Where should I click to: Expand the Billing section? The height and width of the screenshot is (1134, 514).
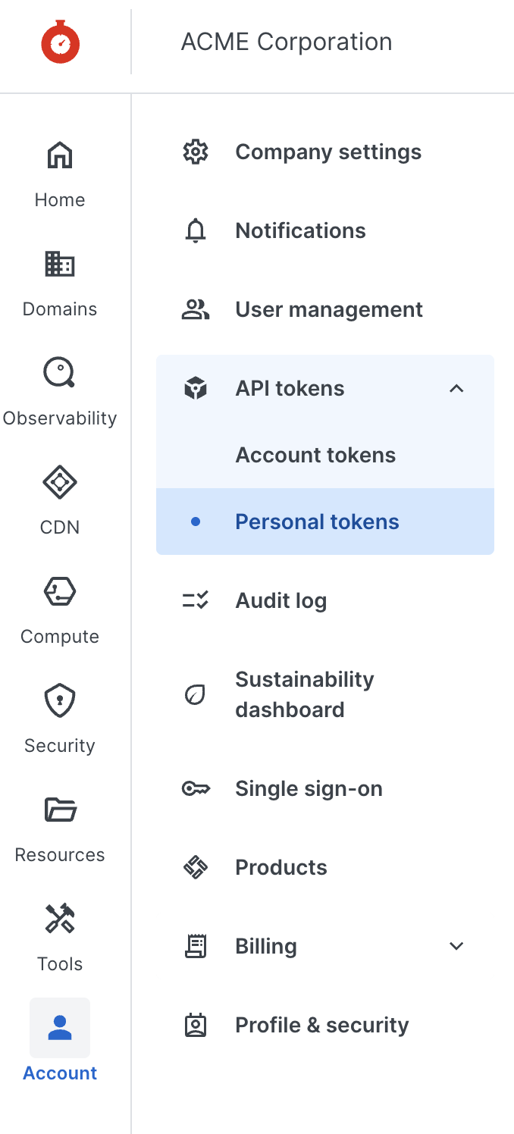[456, 946]
